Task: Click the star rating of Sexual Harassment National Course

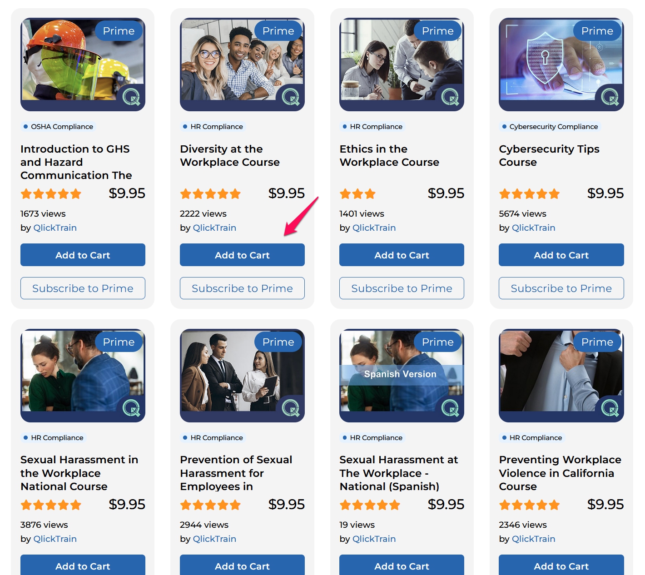Action: point(51,505)
